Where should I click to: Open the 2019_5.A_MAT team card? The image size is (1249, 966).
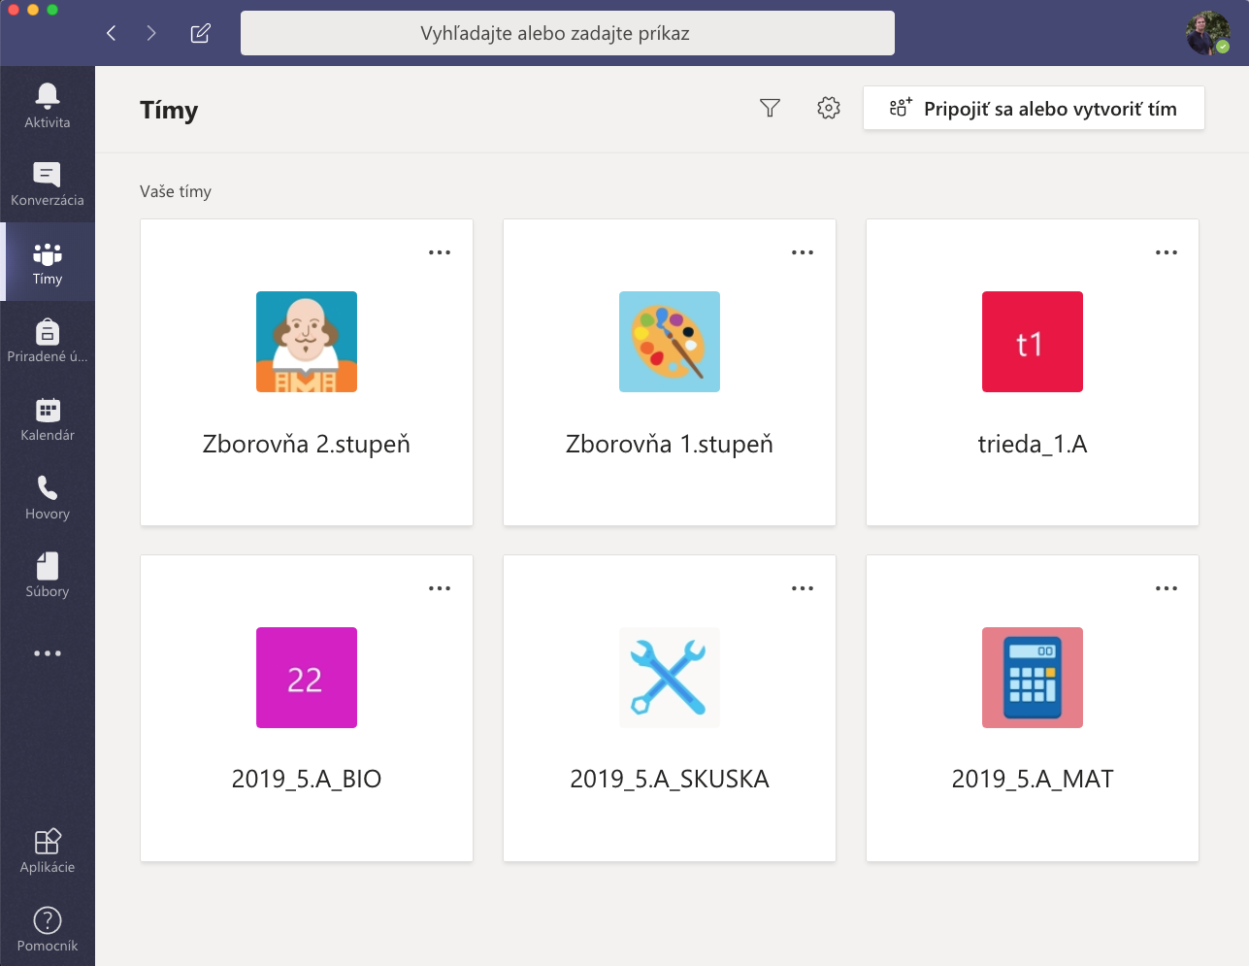pyautogui.click(x=1032, y=708)
